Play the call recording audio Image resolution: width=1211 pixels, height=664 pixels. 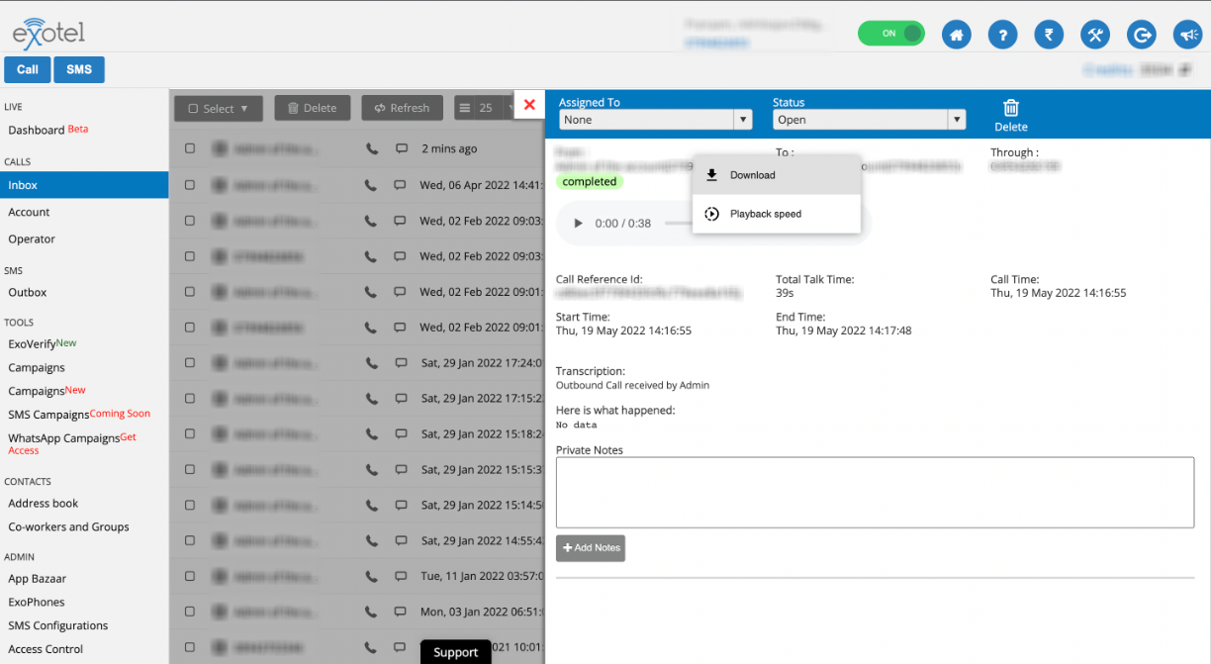click(578, 224)
